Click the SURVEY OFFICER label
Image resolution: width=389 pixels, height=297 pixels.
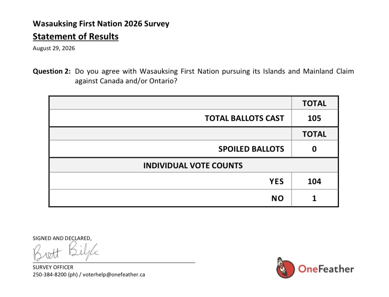point(53,267)
